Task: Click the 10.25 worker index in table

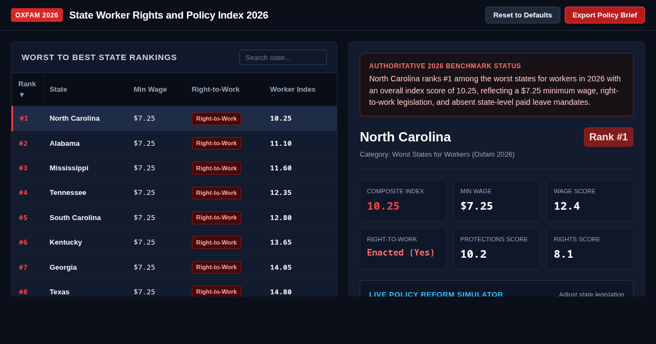Action: click(281, 118)
